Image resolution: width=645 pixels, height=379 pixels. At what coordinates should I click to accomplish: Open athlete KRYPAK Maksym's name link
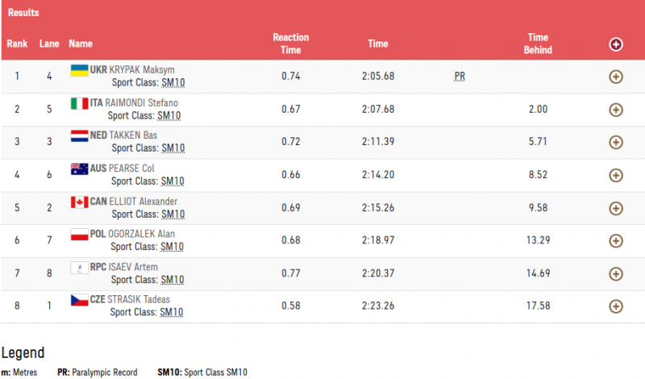click(141, 70)
